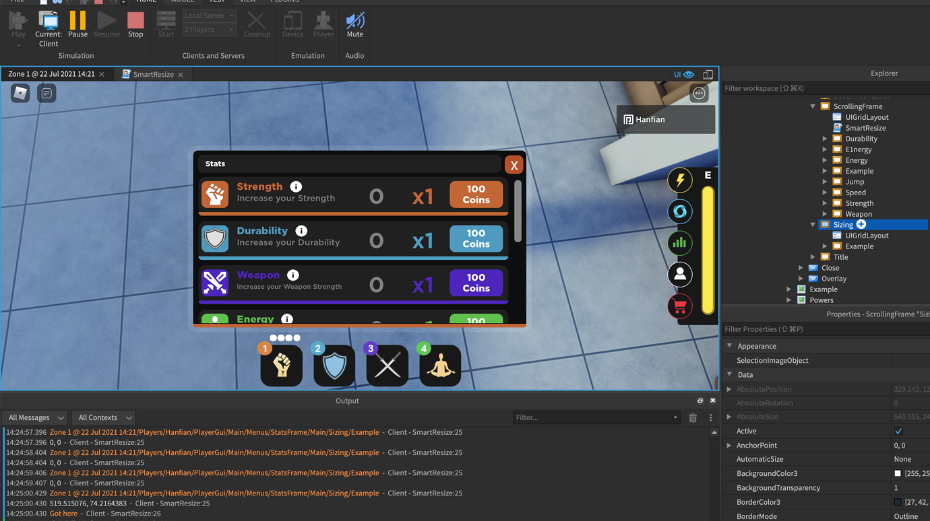Image resolution: width=930 pixels, height=521 pixels.
Task: Open the All Messages dropdown
Action: pos(34,417)
